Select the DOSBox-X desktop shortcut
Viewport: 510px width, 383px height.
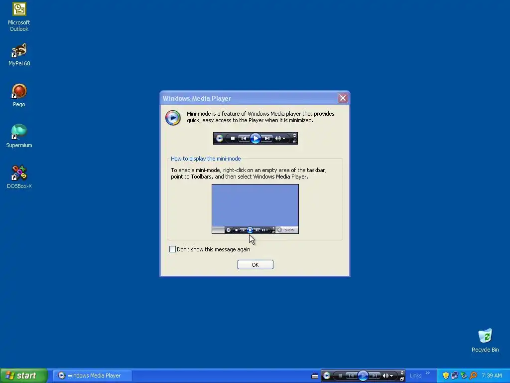click(x=19, y=177)
